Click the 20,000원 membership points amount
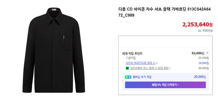The width and height of the screenshot is (218, 105). pos(200,77)
